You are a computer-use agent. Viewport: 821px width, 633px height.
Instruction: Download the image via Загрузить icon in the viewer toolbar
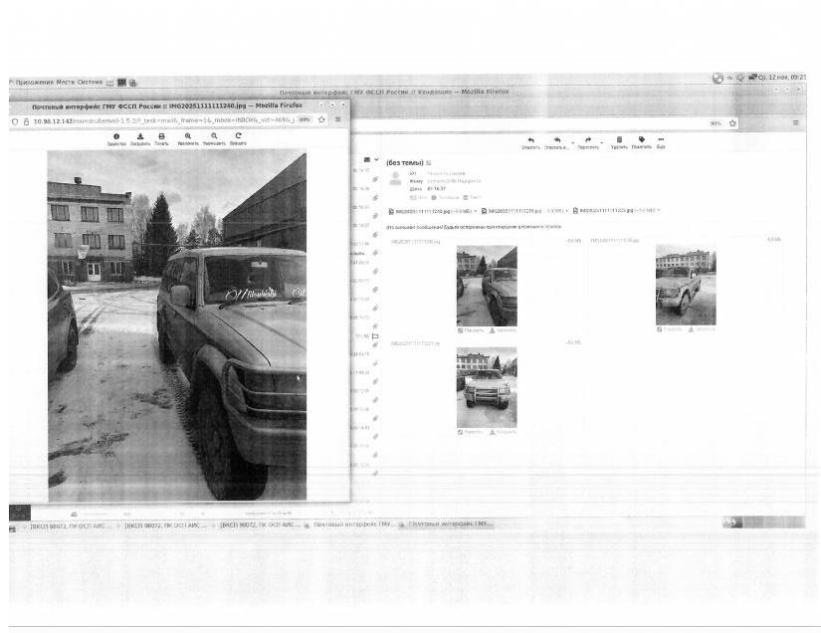(x=140, y=137)
